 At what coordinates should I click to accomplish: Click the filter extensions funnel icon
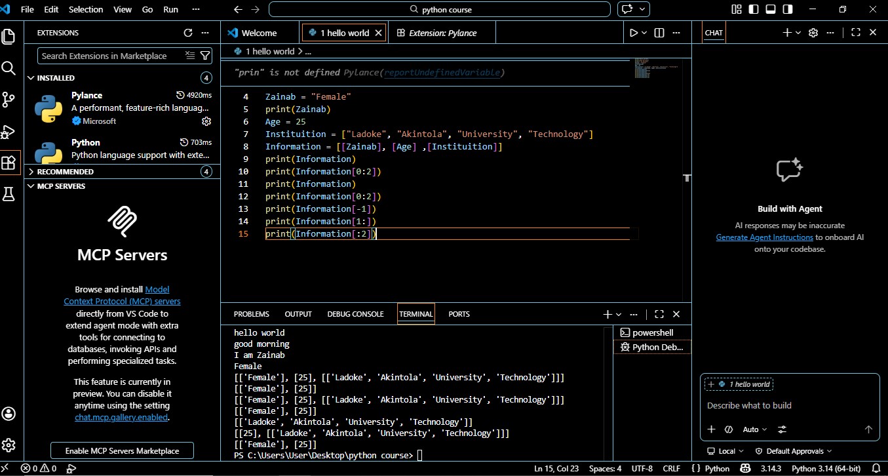[205, 56]
